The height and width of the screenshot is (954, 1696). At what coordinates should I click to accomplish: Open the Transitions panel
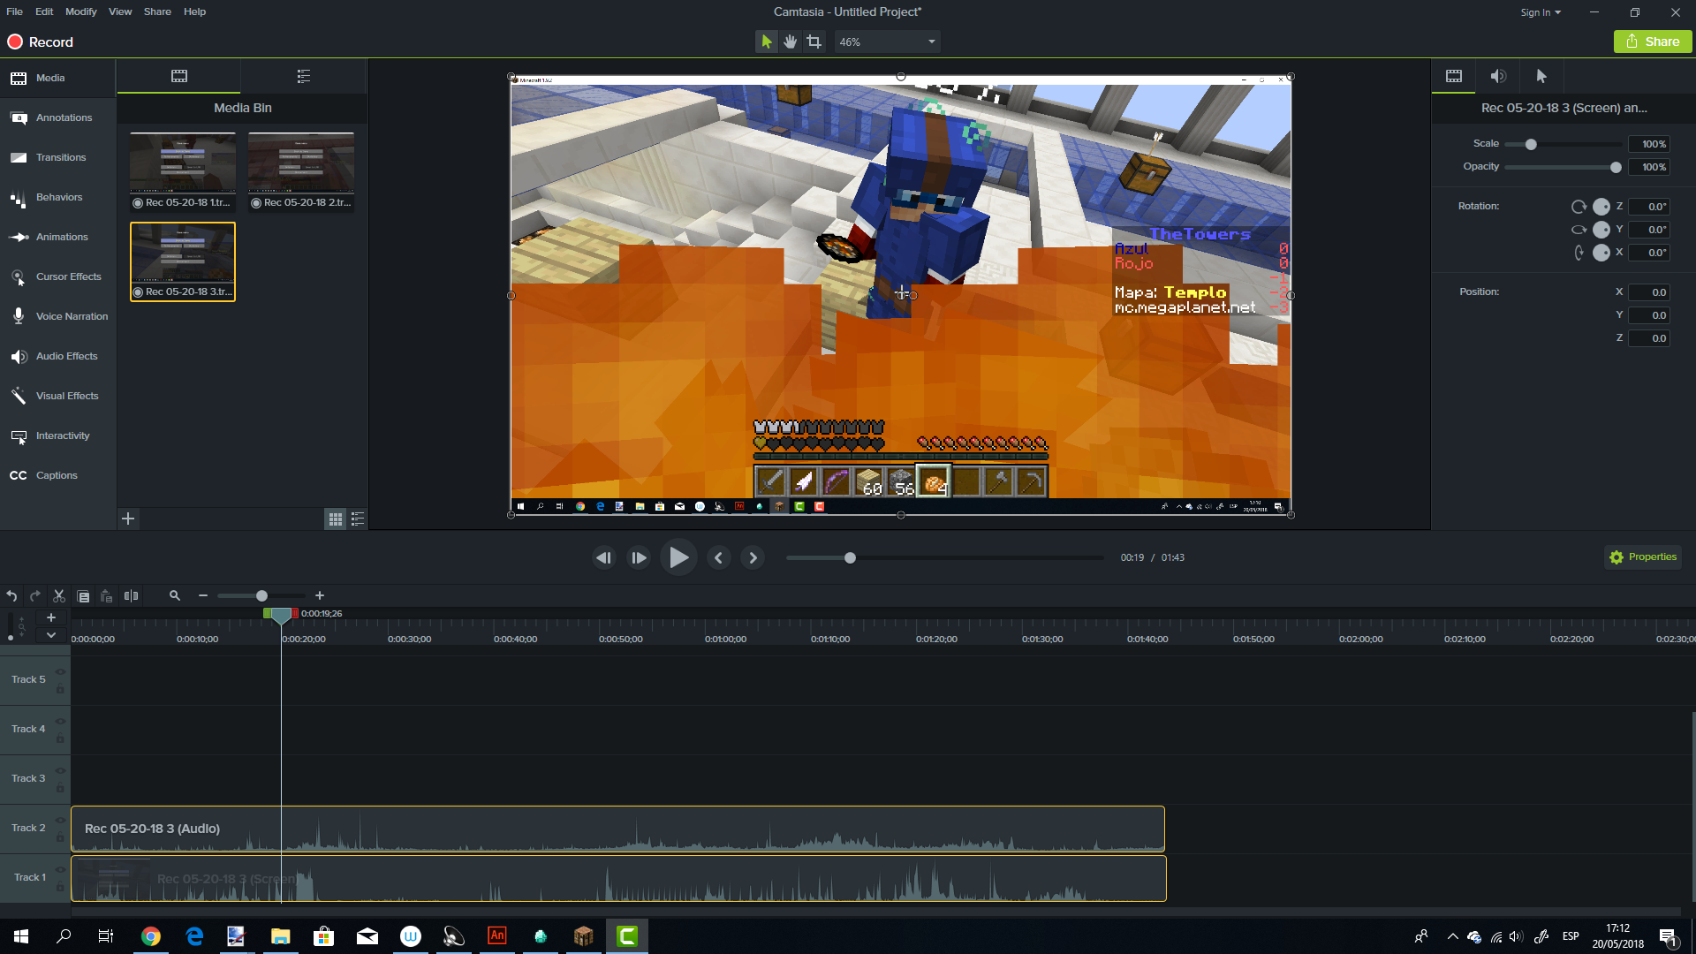[x=57, y=157]
